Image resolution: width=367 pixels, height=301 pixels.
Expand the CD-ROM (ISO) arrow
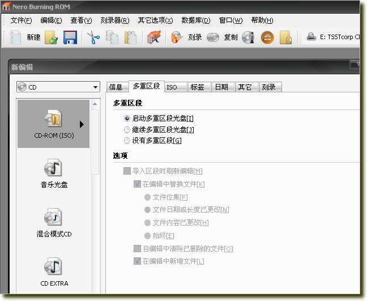click(82, 124)
